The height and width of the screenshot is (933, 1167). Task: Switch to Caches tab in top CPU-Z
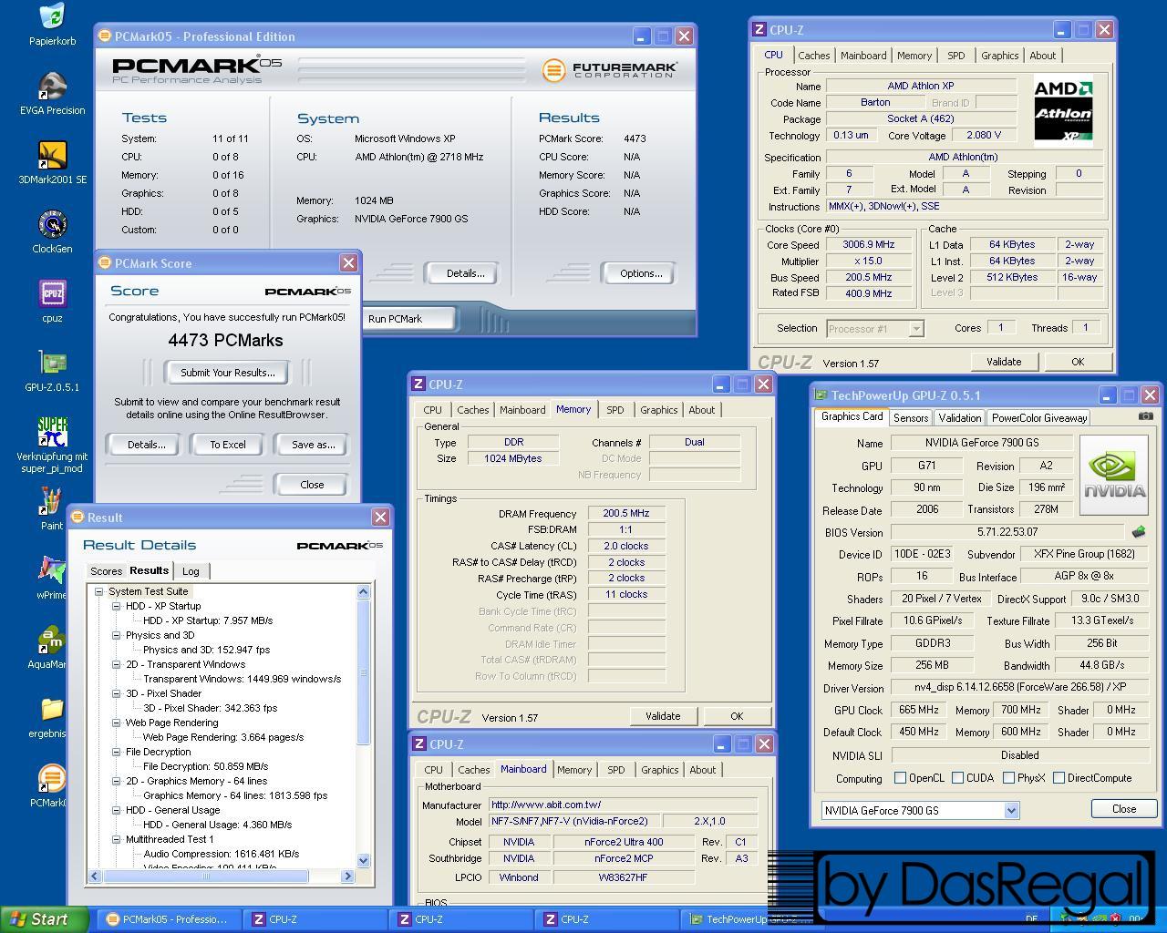pos(813,56)
